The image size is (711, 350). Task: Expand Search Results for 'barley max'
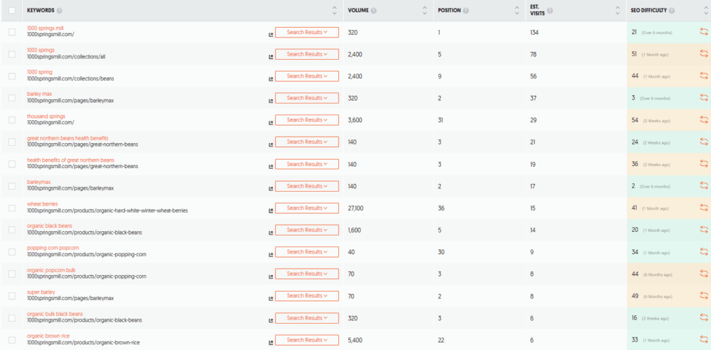point(307,98)
